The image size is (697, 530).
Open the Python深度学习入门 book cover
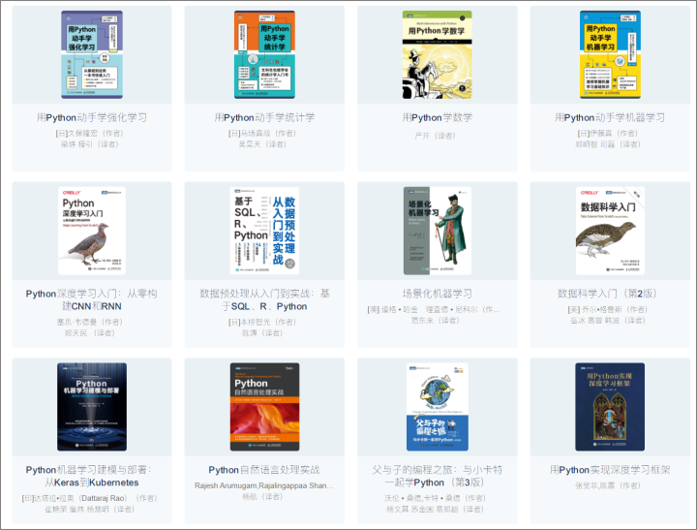pyautogui.click(x=92, y=231)
